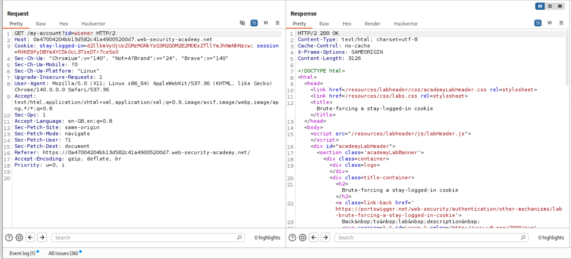This screenshot has width=571, height=259.
Task: Open Request search settings gear
Action: tap(19, 237)
